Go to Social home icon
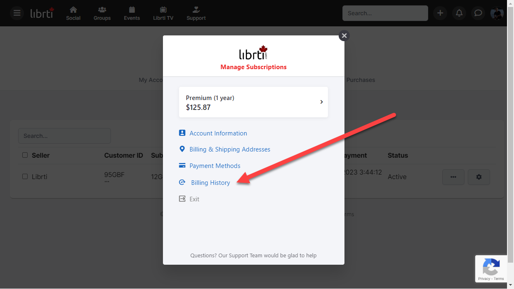Viewport: 514px width, 289px height. [x=73, y=13]
